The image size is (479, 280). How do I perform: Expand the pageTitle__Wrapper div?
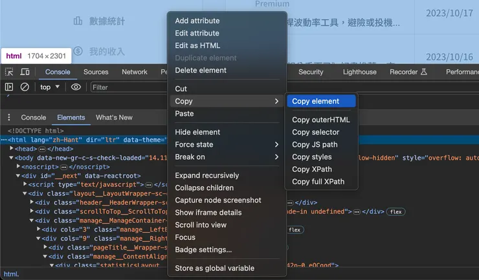(45, 247)
